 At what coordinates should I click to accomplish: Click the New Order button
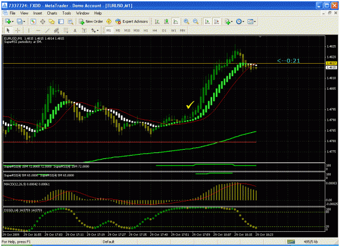pos(91,21)
